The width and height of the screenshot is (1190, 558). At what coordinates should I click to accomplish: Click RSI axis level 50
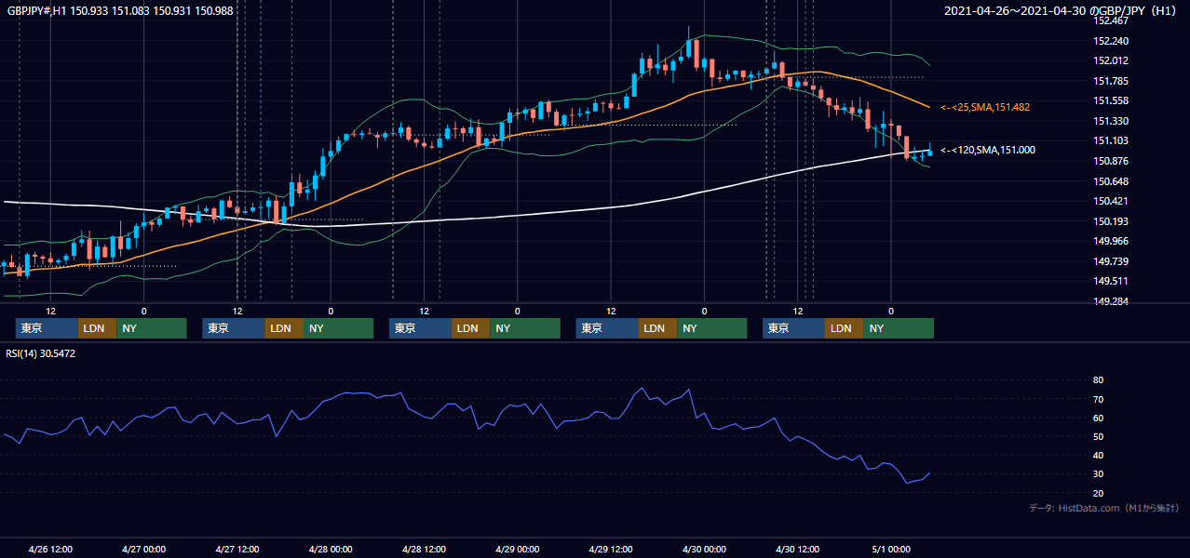point(1099,436)
